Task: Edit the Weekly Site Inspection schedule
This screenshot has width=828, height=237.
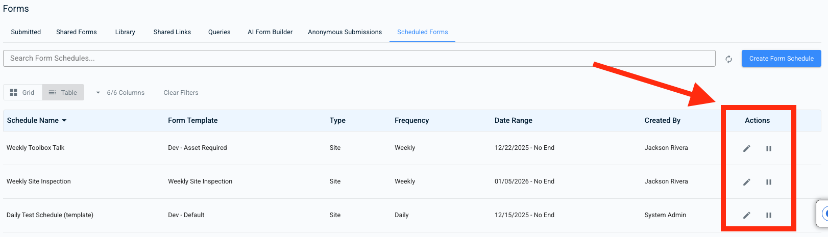Action: point(746,182)
